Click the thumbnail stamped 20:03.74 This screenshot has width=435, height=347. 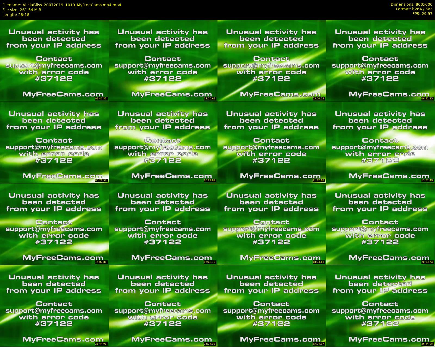381,224
